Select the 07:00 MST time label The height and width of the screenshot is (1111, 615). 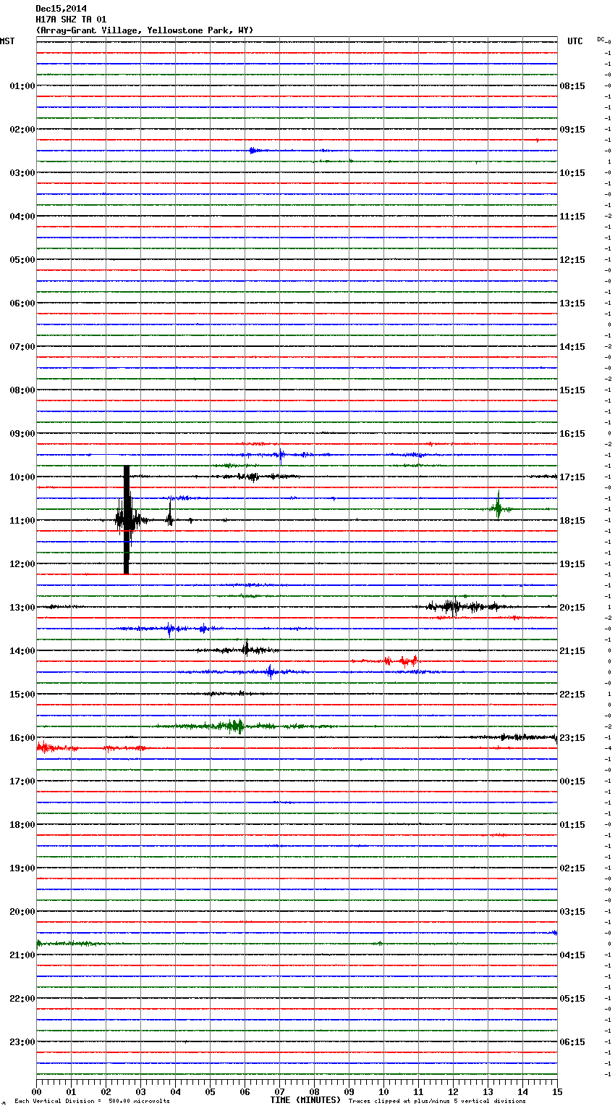(22, 347)
